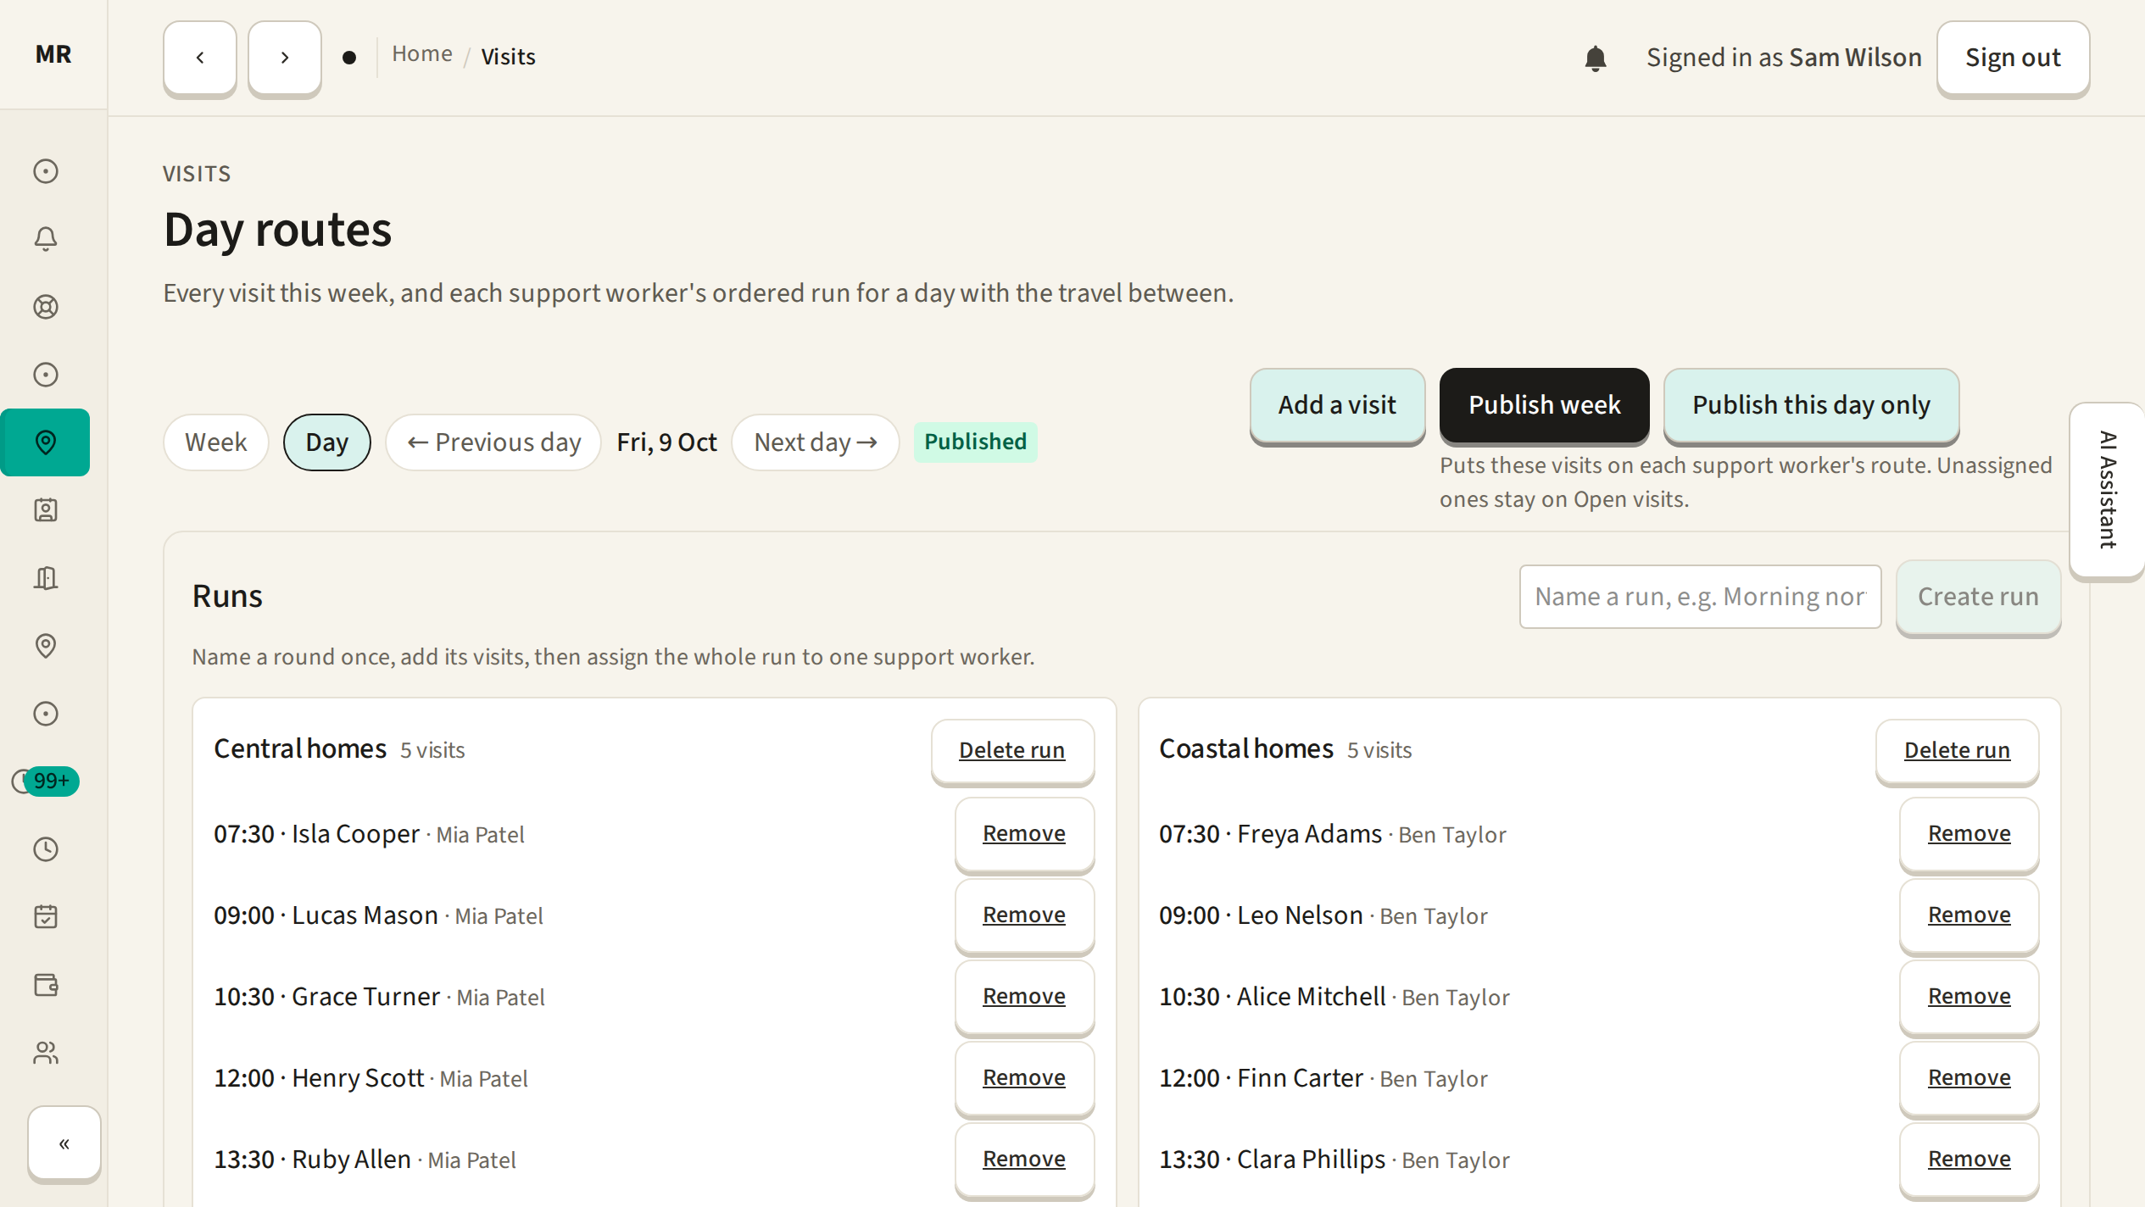
Task: Select the highlighted teal map pin sidebar icon
Action: pos(46,442)
